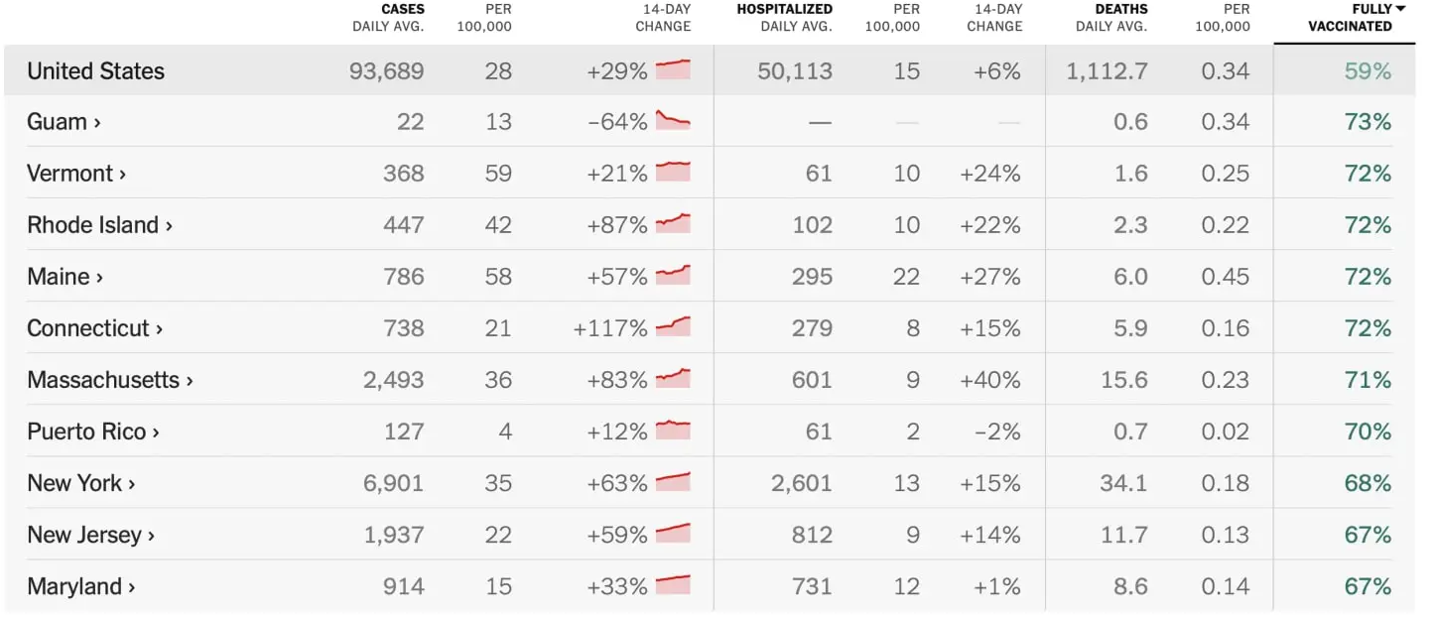Open the New Jersey row link

[90, 535]
